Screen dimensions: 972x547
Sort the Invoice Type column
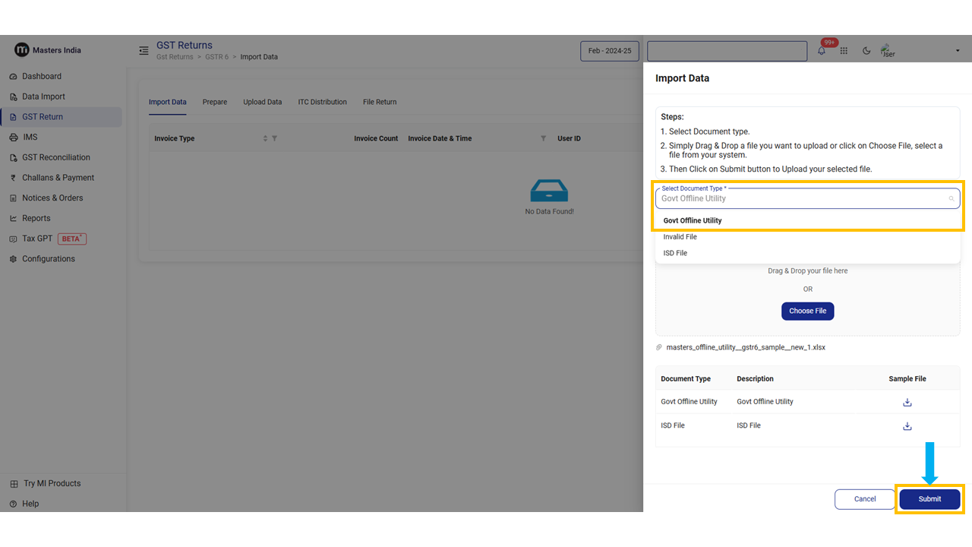point(265,138)
